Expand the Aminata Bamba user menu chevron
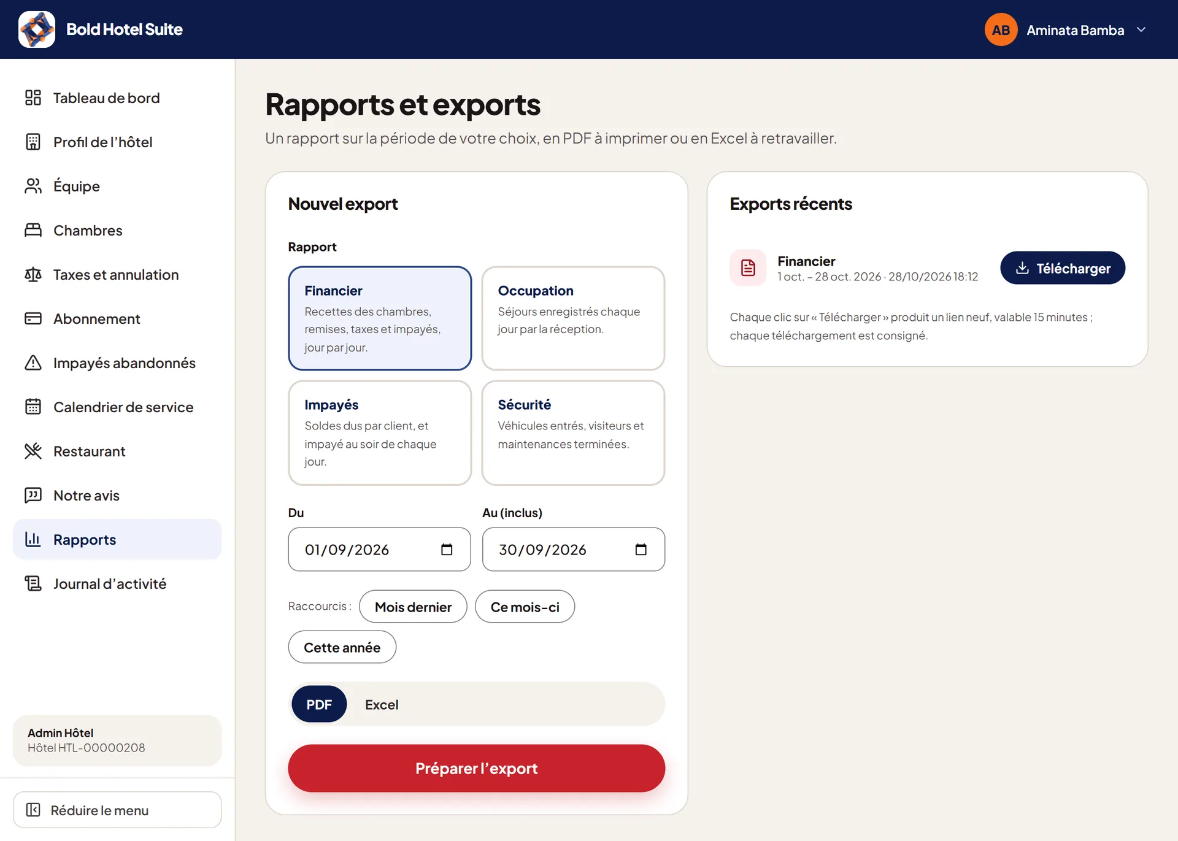The height and width of the screenshot is (841, 1178). click(1141, 29)
